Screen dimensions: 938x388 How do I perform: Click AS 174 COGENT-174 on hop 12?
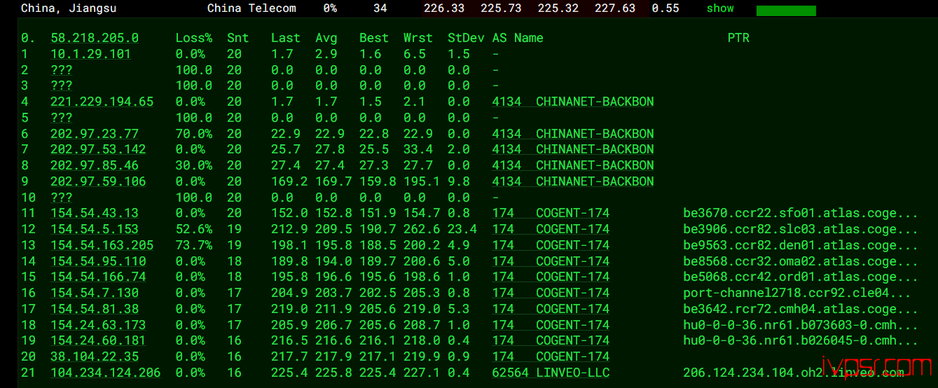[551, 229]
